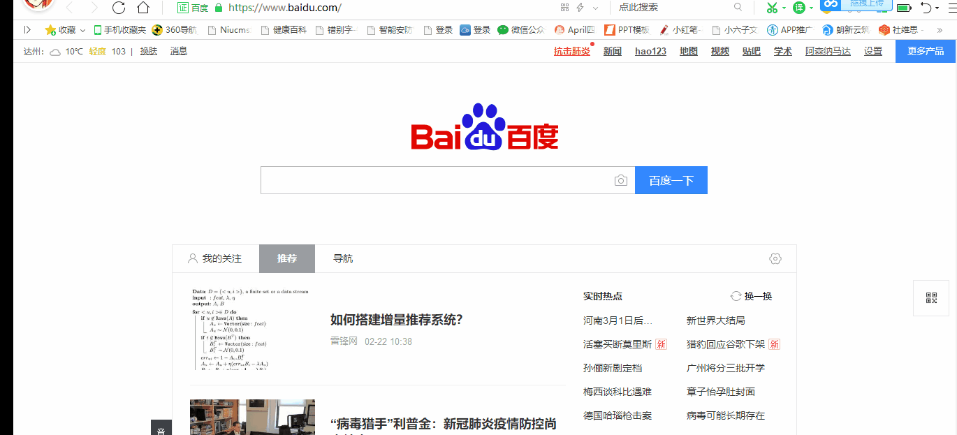
Task: Click the battery icon in browser toolbar
Action: (x=904, y=8)
